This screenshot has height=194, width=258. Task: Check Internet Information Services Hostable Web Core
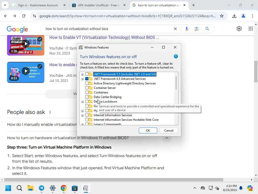(x=87, y=119)
